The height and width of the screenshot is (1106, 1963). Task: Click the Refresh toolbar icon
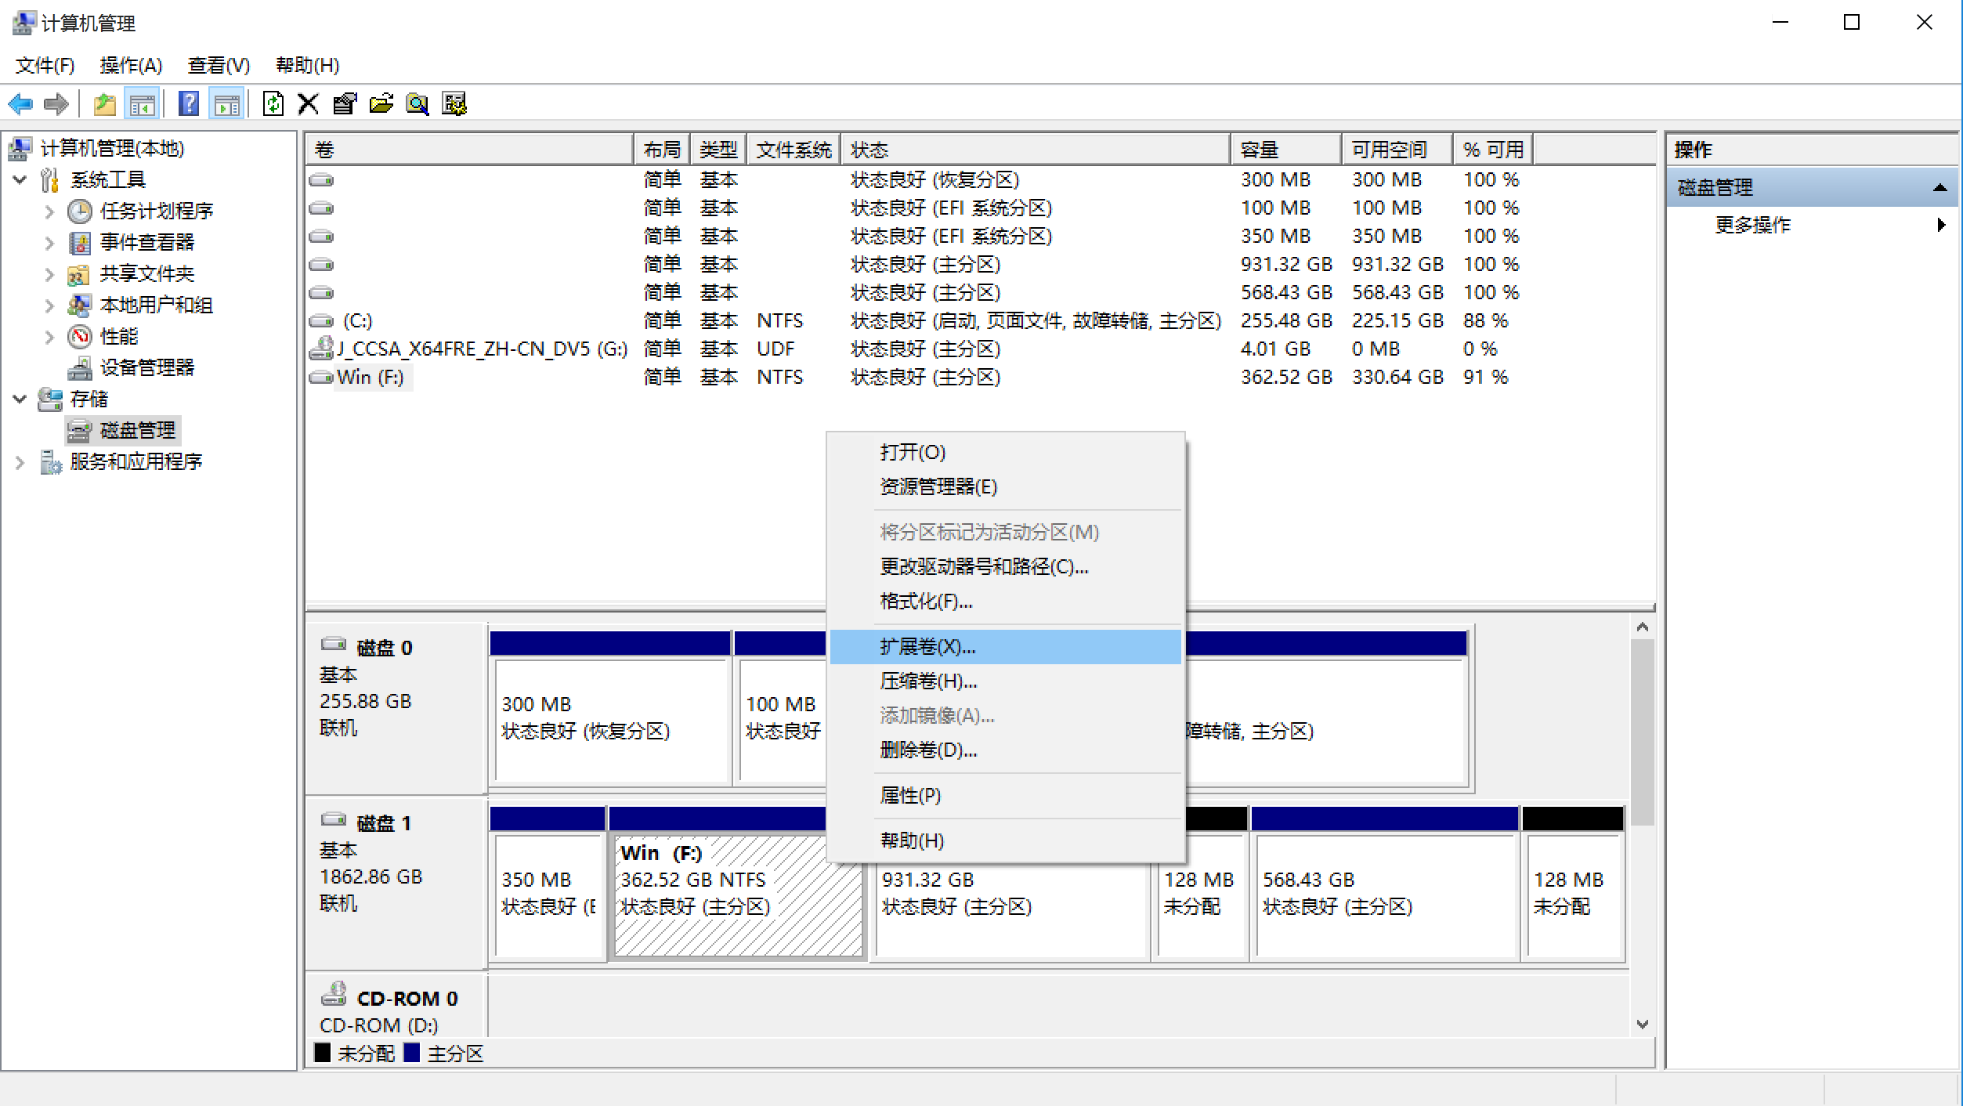[273, 103]
